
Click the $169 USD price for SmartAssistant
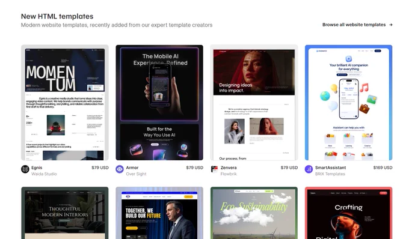click(383, 168)
